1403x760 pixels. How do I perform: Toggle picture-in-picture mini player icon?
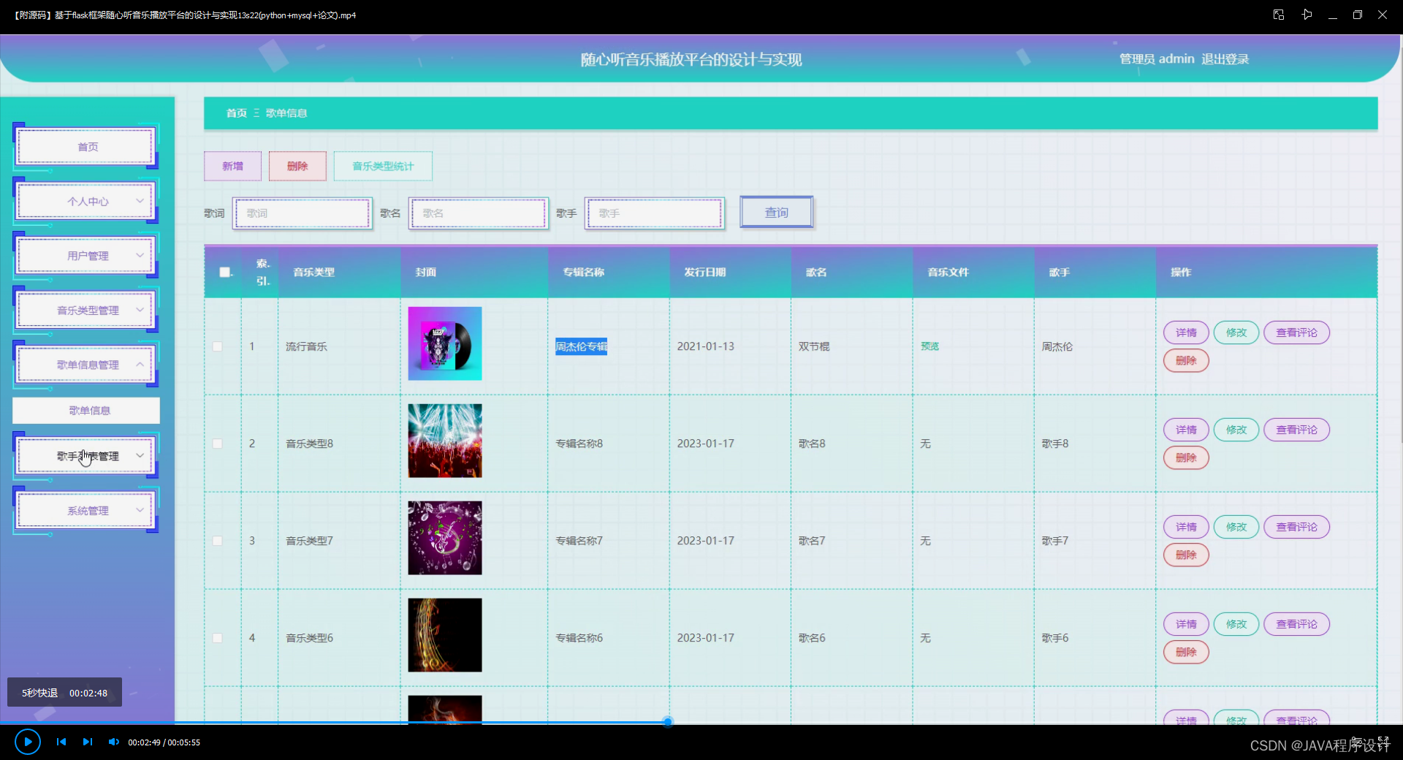pyautogui.click(x=1279, y=15)
